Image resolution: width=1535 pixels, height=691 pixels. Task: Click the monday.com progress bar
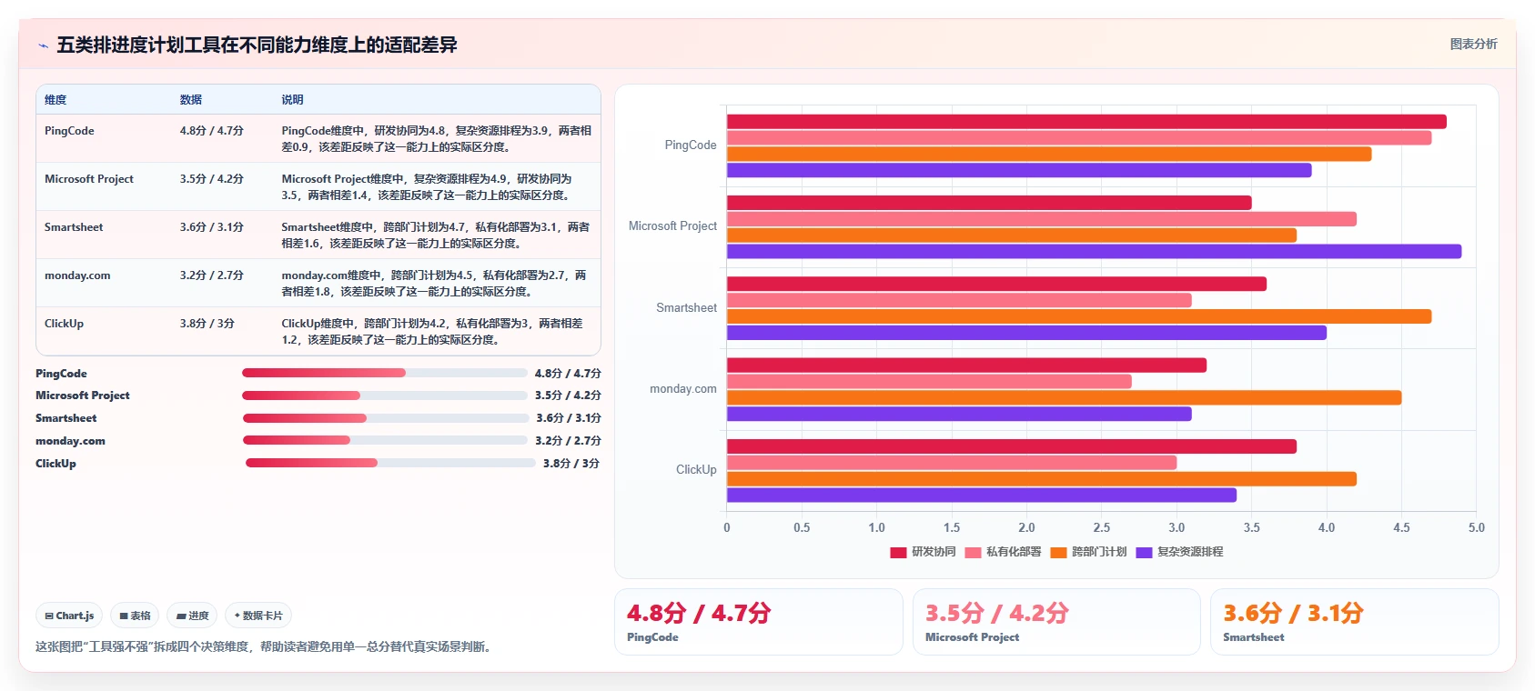point(385,440)
